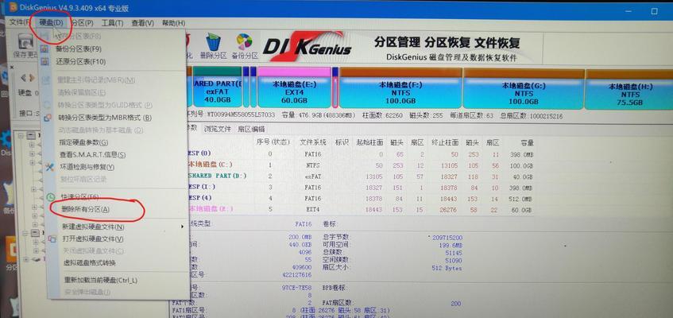Viewport: 673px width, 318px height.
Task: Click the DiskGenius logo banner
Action: pos(307,45)
